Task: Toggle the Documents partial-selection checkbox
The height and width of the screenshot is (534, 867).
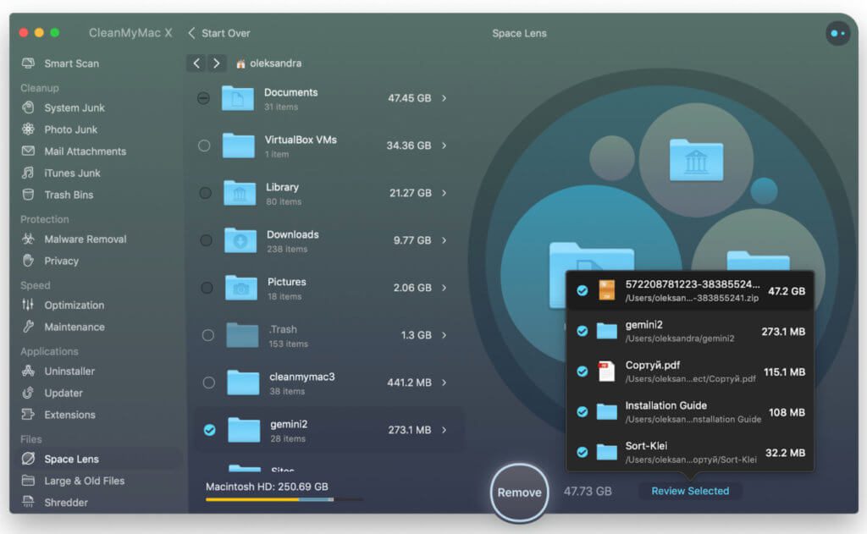Action: coord(203,98)
